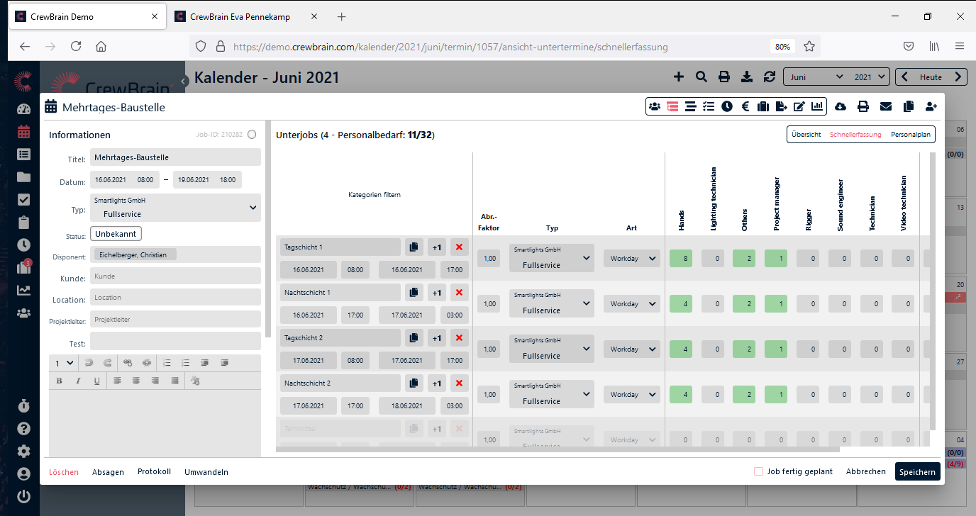Click the cloud download icon

tap(841, 106)
